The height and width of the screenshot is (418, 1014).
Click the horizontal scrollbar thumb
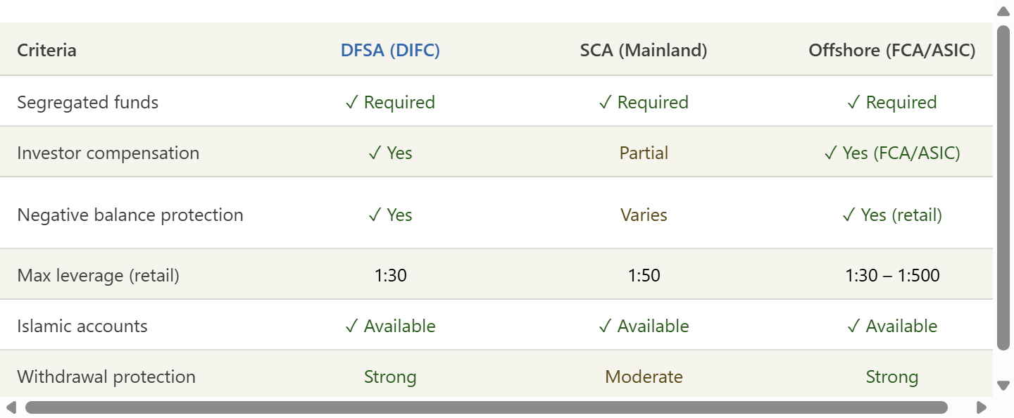pyautogui.click(x=487, y=407)
